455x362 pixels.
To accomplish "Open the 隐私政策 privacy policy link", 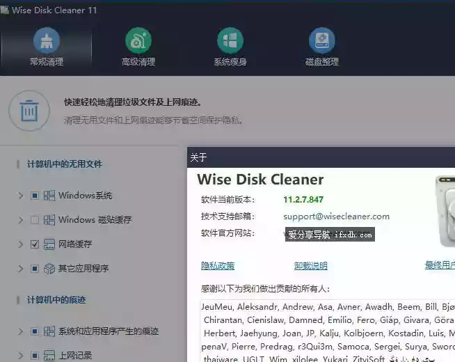I will coord(217,266).
